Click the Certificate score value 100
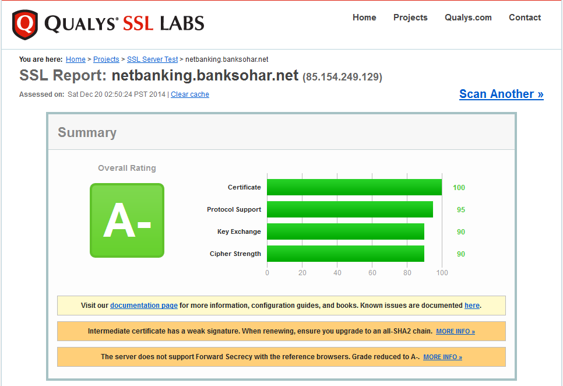This screenshot has width=563, height=386. pyautogui.click(x=459, y=187)
